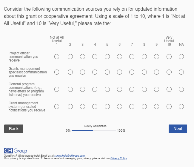The height and width of the screenshot is (167, 194).
Task: Click the Next button
Action: 178,129
